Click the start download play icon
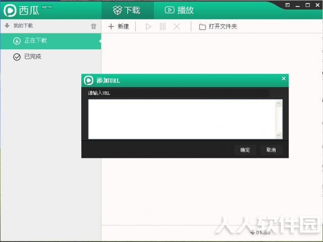The image size is (323, 242). click(148, 27)
